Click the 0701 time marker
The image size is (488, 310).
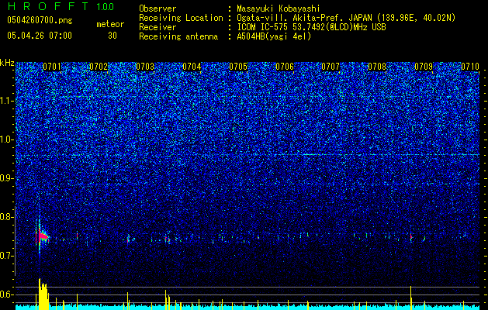pos(52,67)
